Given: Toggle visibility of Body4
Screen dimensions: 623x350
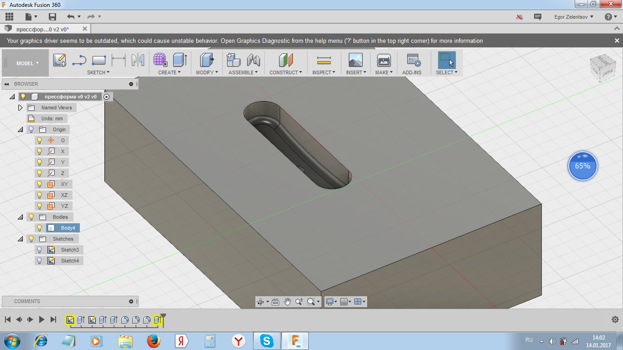Looking at the screenshot, I should tap(39, 228).
